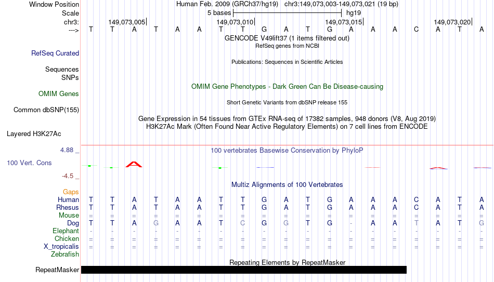
Task: Click the SNPs track label
Action: [70, 77]
